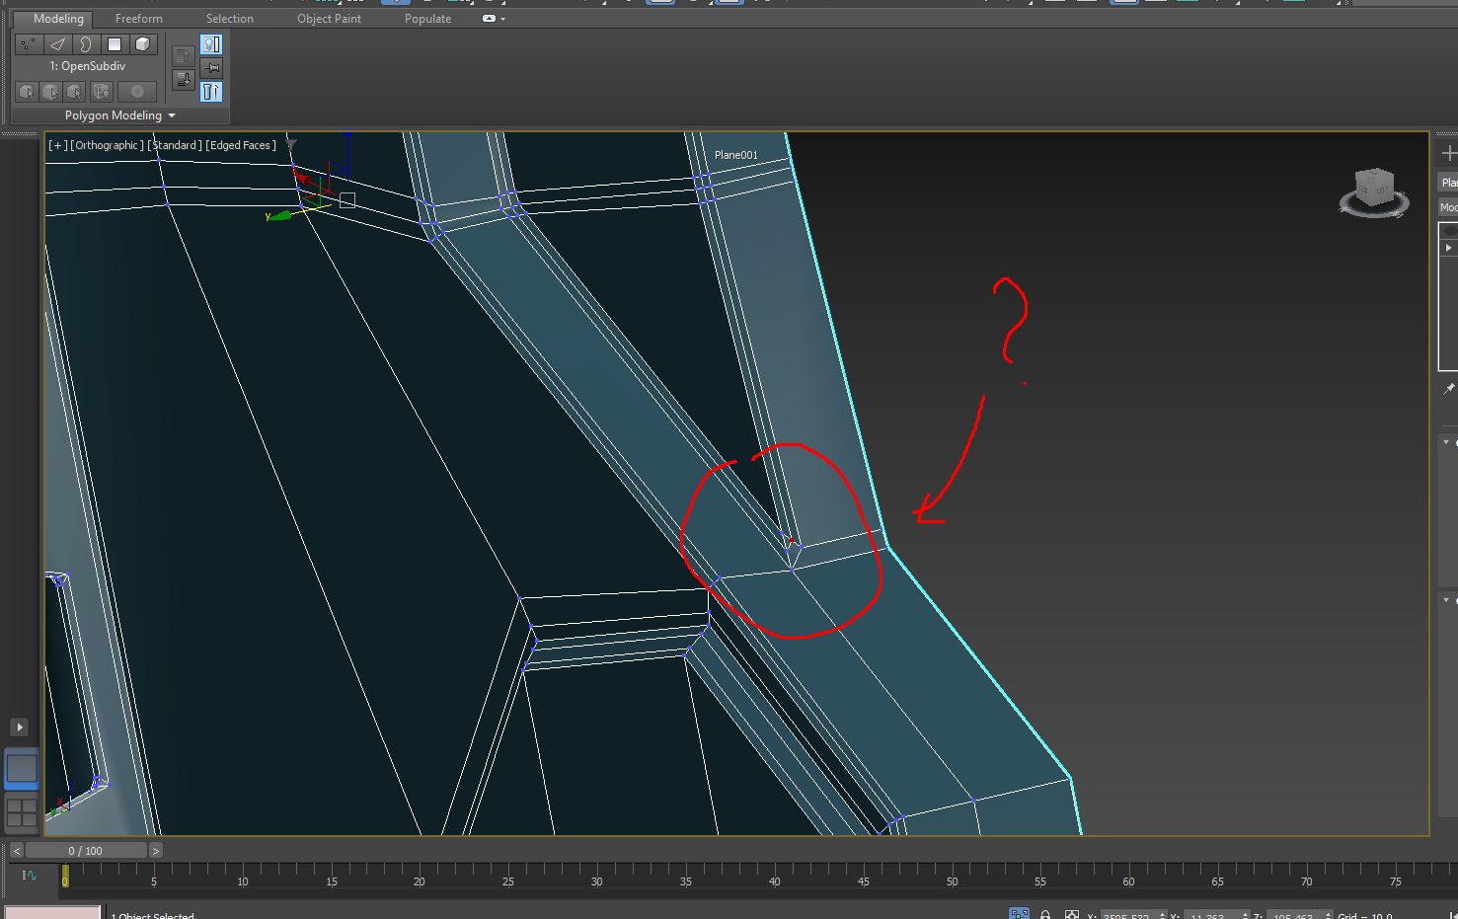Click the Preview Multi cube icon
Image resolution: width=1458 pixels, height=919 pixels.
[74, 92]
